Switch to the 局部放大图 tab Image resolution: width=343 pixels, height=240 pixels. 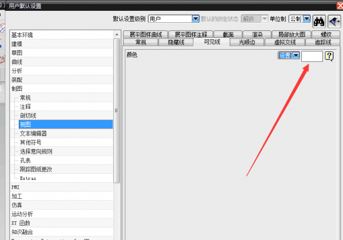click(292, 34)
